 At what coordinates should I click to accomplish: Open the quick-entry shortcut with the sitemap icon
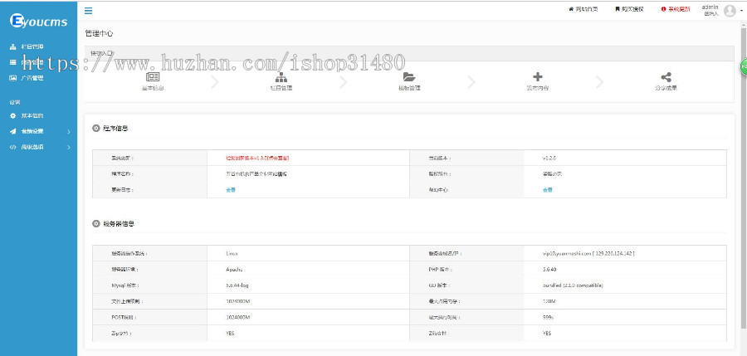coord(281,81)
